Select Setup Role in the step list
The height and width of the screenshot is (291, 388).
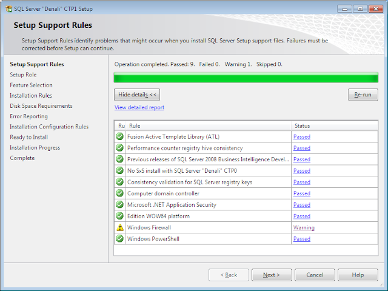(23, 75)
